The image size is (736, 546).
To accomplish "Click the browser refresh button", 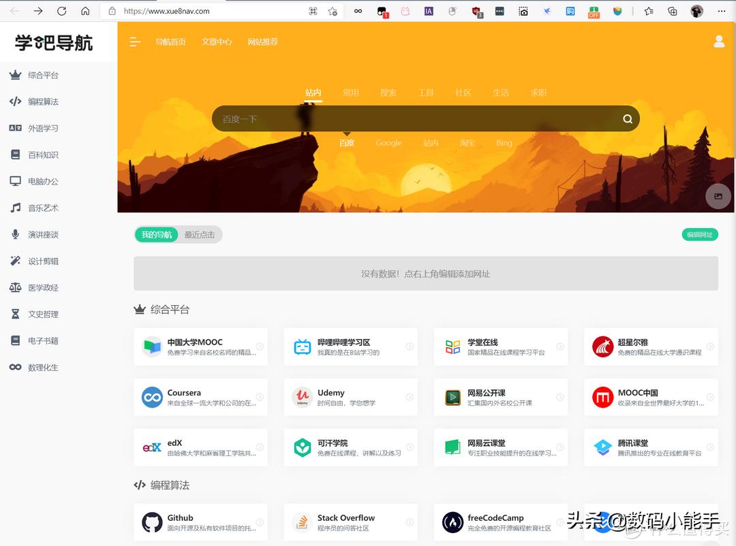I will point(61,11).
